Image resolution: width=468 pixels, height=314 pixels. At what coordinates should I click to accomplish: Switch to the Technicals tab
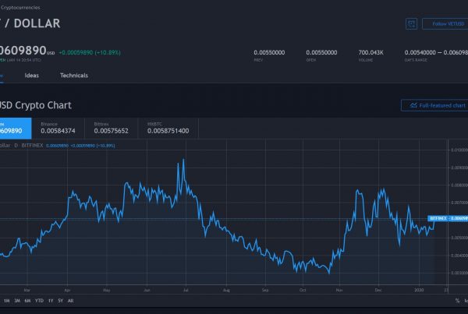74,76
